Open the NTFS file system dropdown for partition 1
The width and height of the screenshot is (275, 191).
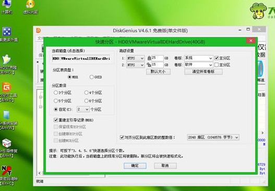click(135, 58)
